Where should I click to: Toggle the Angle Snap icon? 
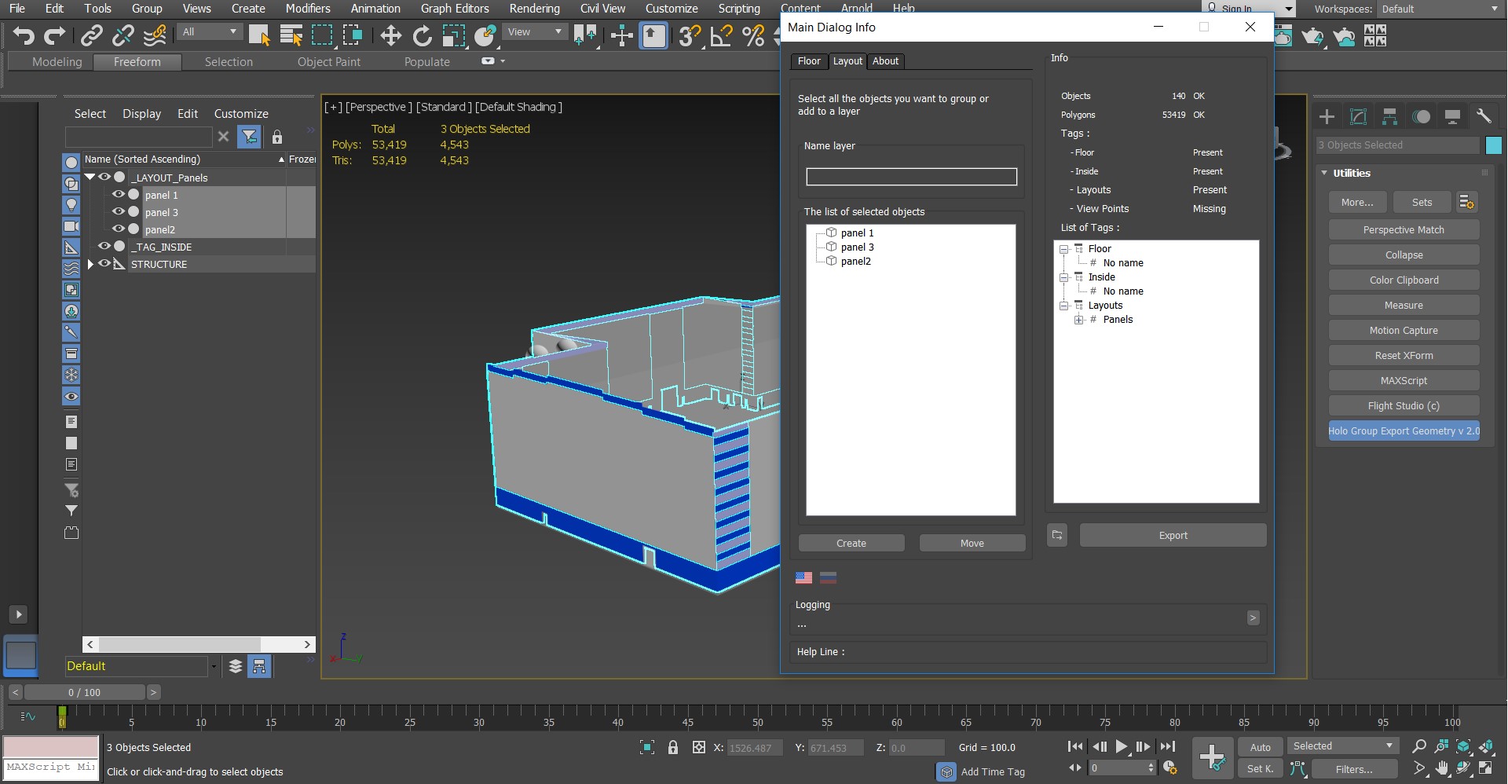(x=721, y=35)
